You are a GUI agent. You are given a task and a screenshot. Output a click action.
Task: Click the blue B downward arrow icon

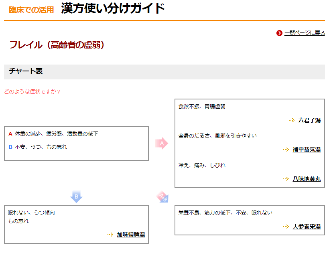[76, 196]
